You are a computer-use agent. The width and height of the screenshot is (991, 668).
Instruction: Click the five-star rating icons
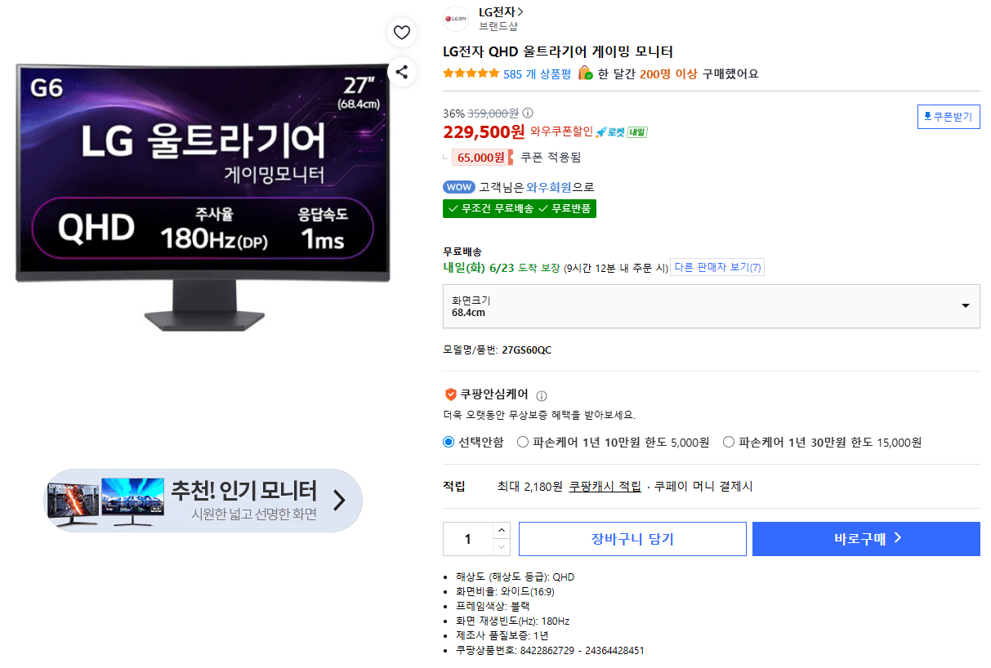click(x=471, y=73)
